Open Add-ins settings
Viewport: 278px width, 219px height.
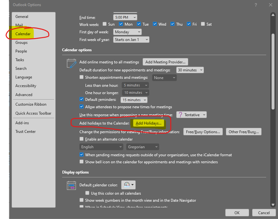22,123
